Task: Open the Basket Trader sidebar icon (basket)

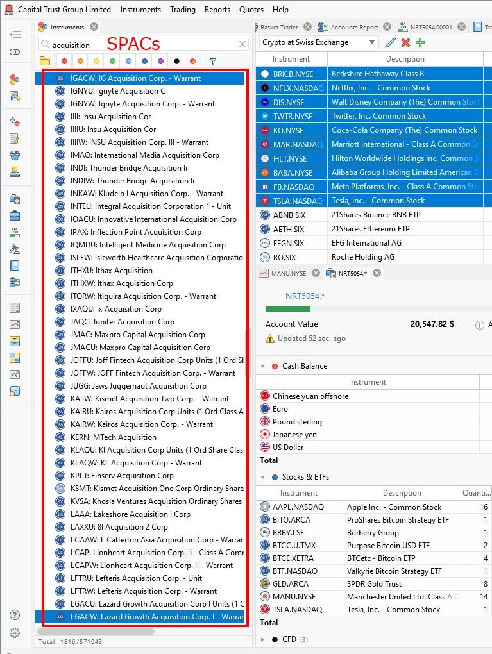Action: 15,155
